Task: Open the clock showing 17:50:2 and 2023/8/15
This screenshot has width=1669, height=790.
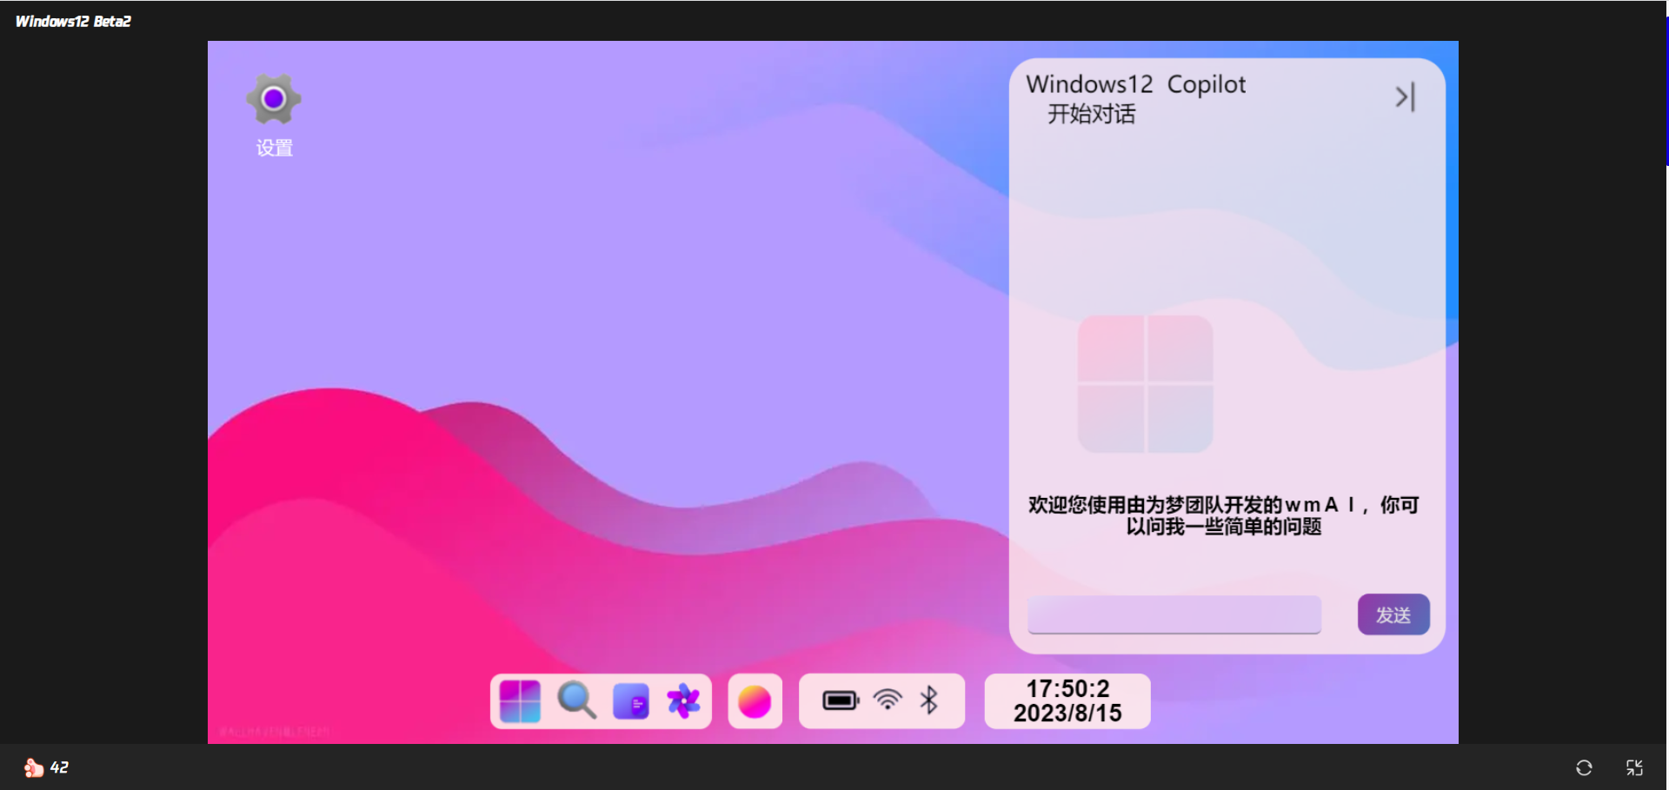Action: click(x=1067, y=701)
